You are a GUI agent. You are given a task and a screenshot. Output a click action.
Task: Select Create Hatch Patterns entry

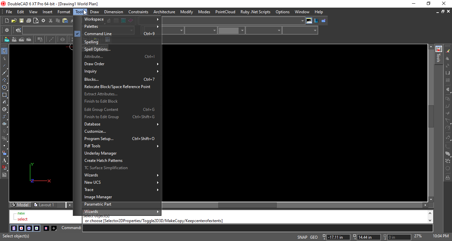[x=117, y=161]
